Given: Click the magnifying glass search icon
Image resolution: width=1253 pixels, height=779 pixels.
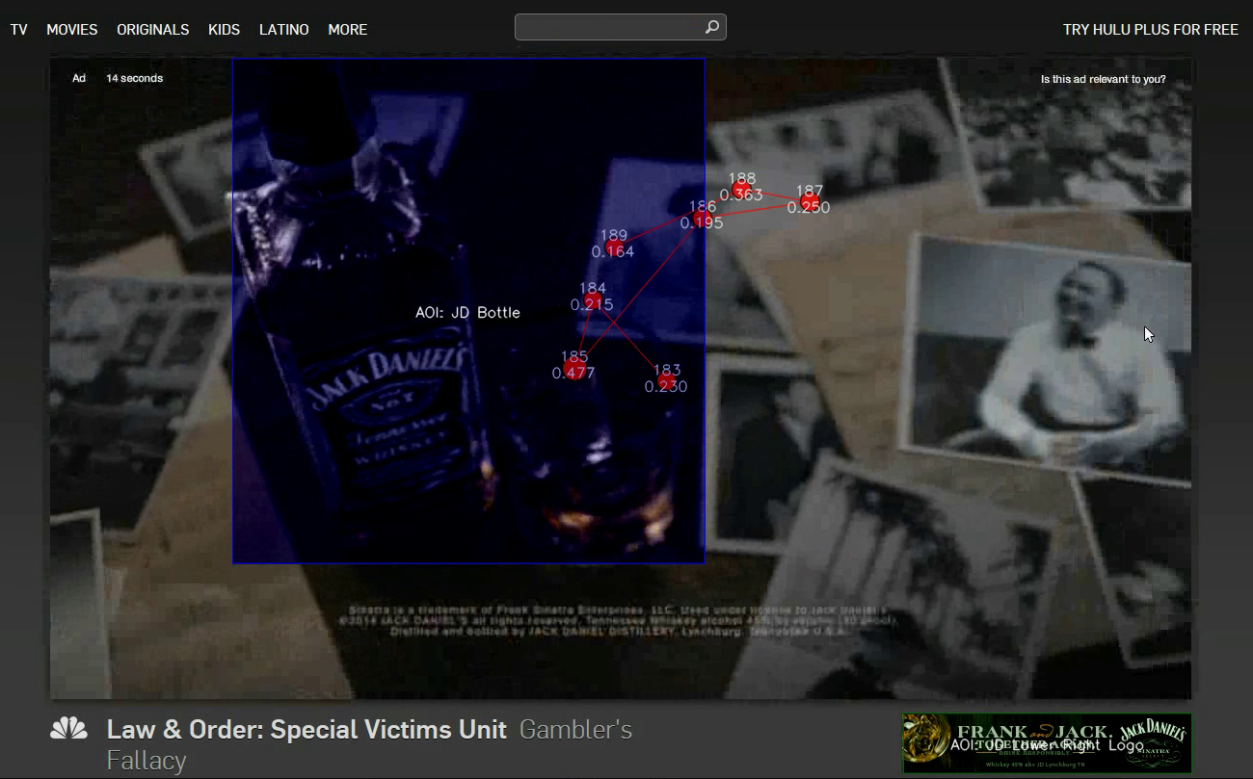Looking at the screenshot, I should (x=712, y=27).
